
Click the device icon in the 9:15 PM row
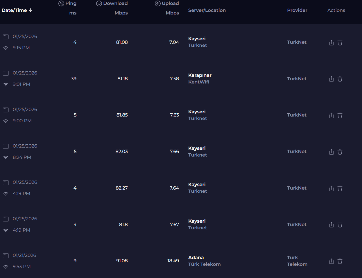click(6, 37)
